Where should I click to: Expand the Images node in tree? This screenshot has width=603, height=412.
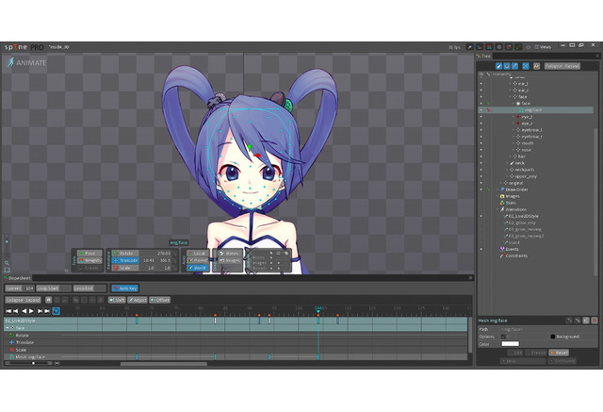click(x=497, y=196)
